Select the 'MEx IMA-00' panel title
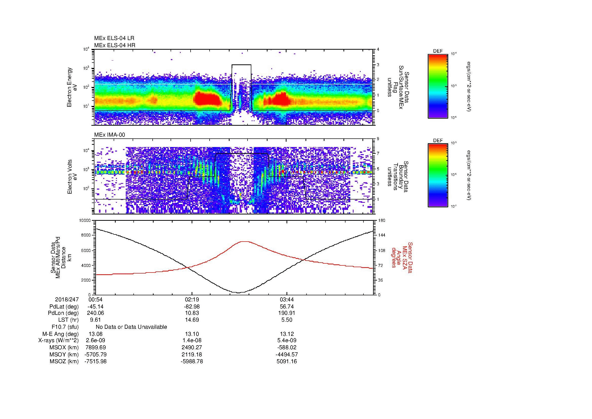Viewport: 592px width, 419px height. (x=110, y=135)
